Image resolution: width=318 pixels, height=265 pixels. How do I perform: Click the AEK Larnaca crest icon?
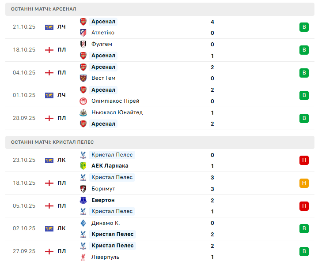pos(83,166)
